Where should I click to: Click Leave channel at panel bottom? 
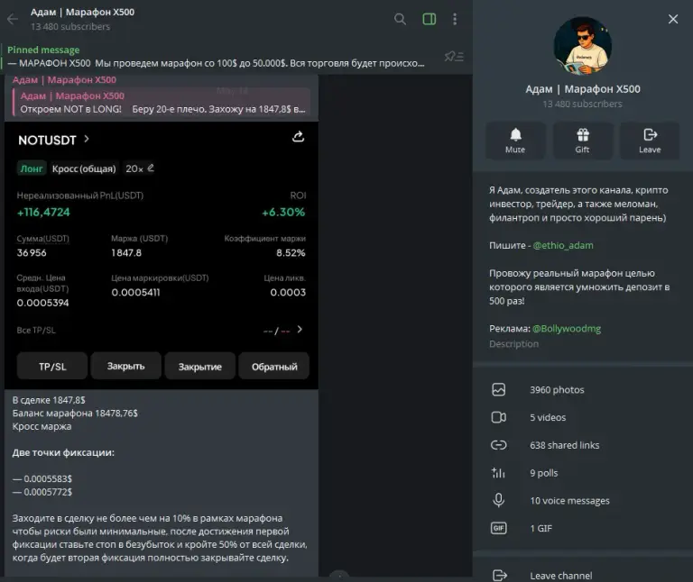(583, 576)
